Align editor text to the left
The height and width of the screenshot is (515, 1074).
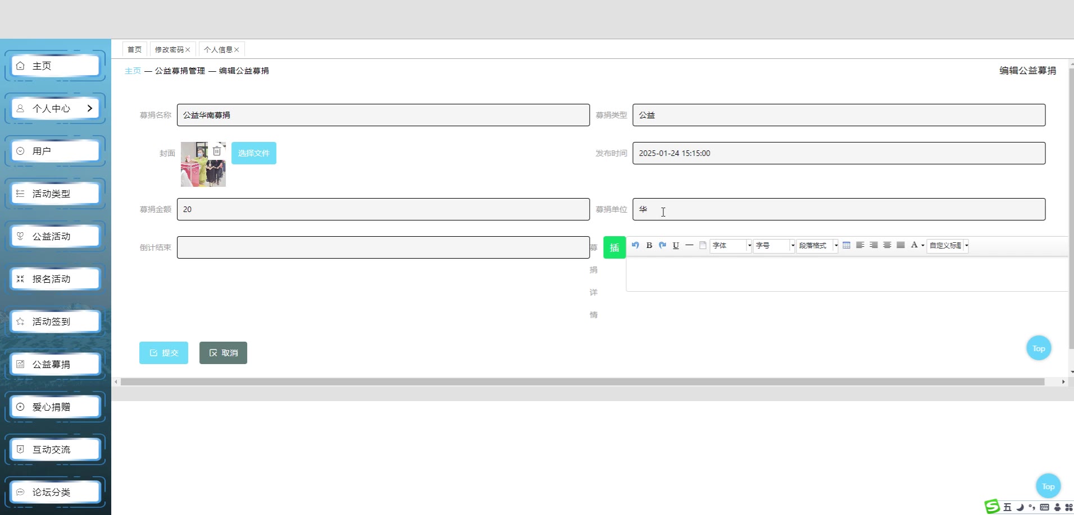click(860, 245)
